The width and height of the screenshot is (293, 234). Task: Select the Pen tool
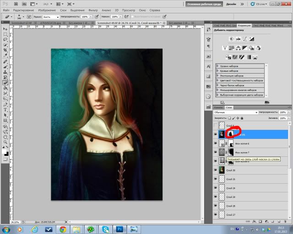tap(5, 105)
